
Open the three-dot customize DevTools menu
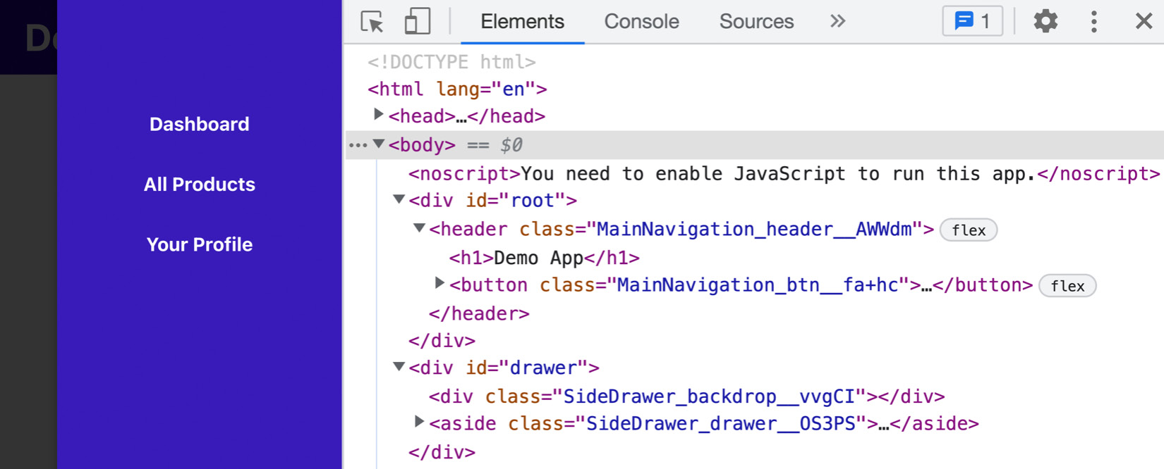pos(1093,22)
